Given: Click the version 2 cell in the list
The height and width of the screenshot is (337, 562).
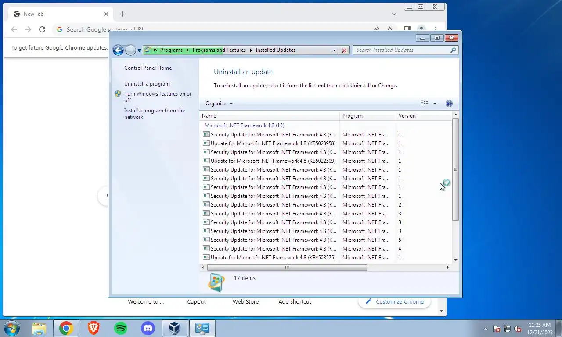Looking at the screenshot, I should (400, 205).
